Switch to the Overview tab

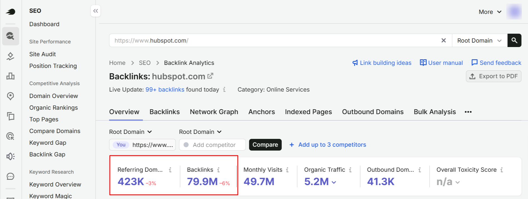124,112
